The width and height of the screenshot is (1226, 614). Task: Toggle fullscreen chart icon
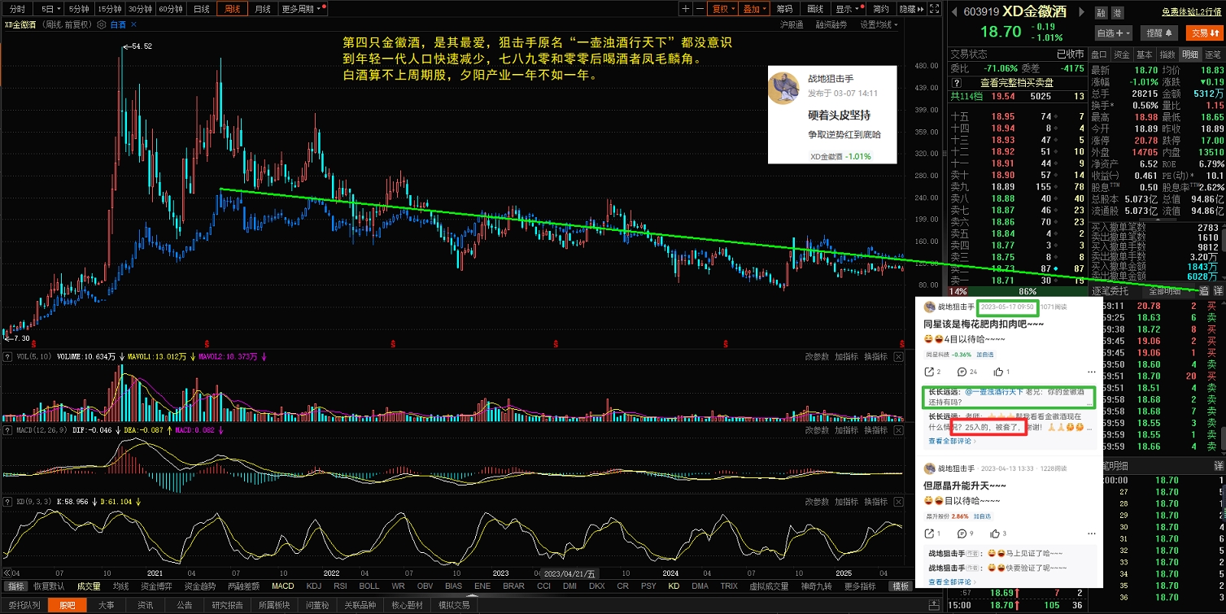tap(933, 9)
